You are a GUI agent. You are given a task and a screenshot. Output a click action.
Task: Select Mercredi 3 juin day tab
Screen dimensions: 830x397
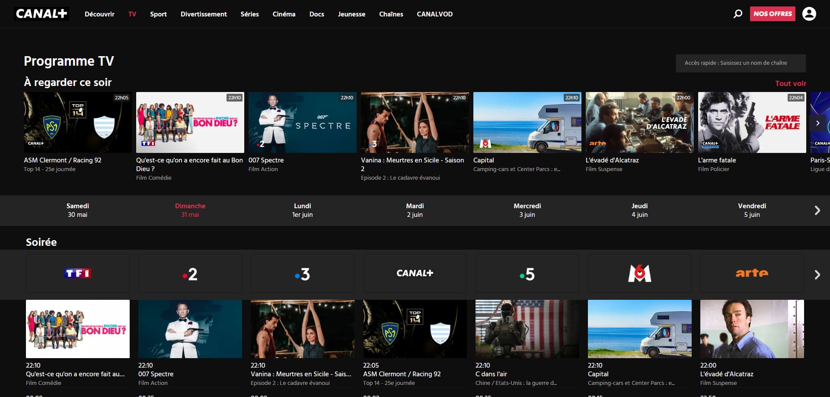click(x=527, y=210)
